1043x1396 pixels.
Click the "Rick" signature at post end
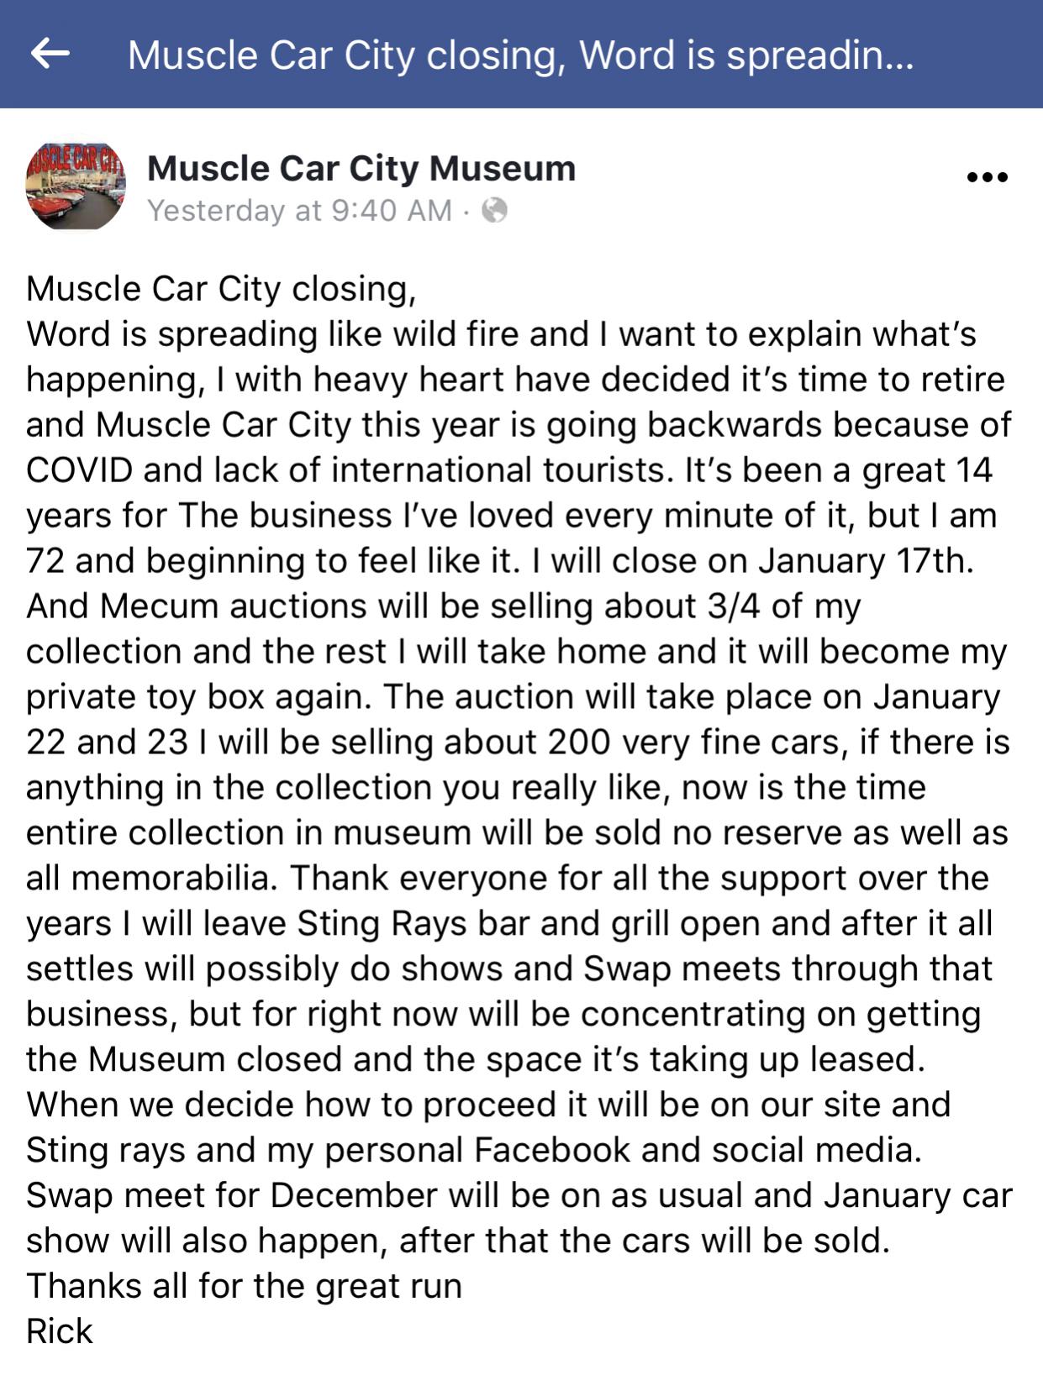click(x=59, y=1331)
